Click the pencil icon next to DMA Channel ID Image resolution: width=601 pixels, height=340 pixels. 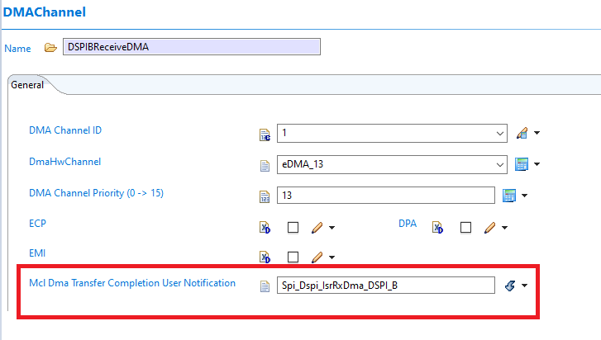(521, 133)
